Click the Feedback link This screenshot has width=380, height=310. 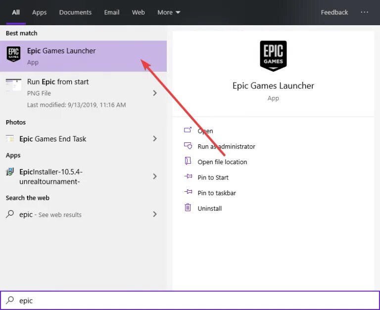coord(334,12)
